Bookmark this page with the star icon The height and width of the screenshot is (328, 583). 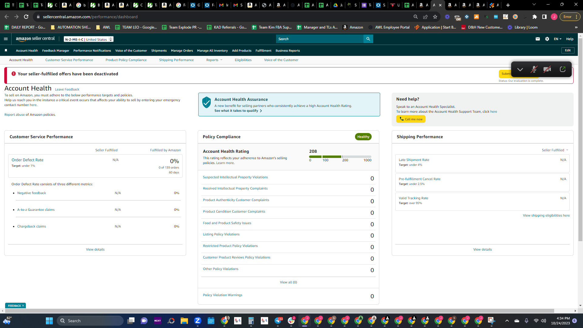pos(435,17)
